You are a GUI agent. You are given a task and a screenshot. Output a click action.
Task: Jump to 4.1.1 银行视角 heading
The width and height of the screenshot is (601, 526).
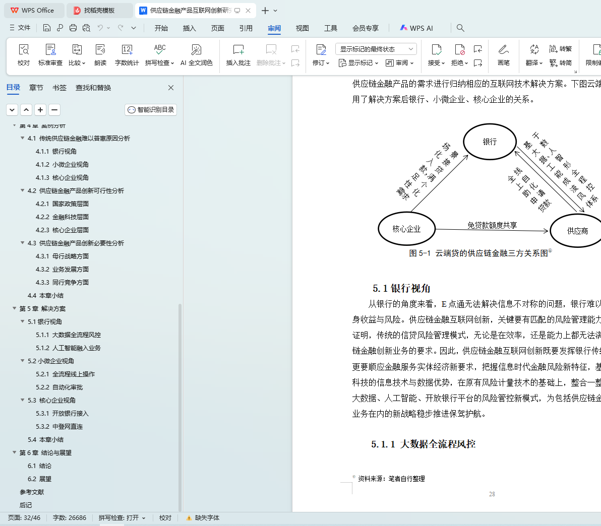pos(56,151)
